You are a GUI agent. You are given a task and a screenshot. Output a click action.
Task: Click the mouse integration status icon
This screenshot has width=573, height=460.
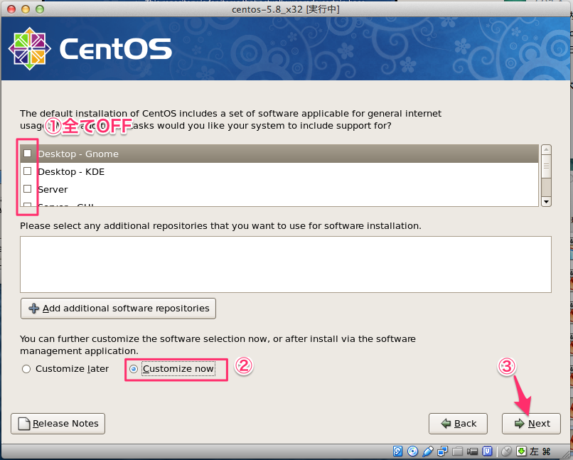point(506,451)
